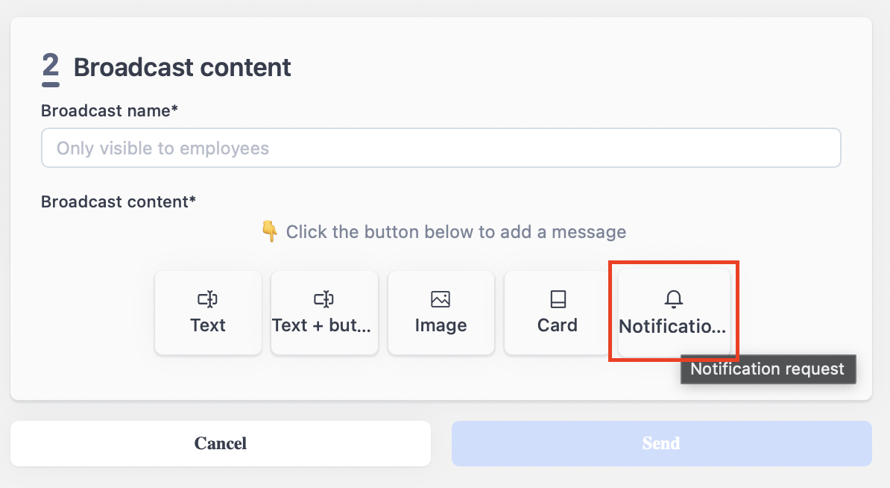Select the picture icon for Image message
Image resolution: width=890 pixels, height=488 pixels.
tap(441, 298)
